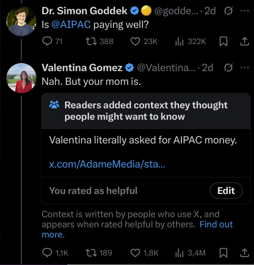Screen dimensions: 254x265
Task: View 3,4M views analytics on reply
Action: (x=179, y=253)
